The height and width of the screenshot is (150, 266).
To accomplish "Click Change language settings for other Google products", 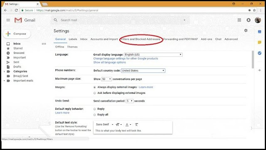I will coord(126,58).
